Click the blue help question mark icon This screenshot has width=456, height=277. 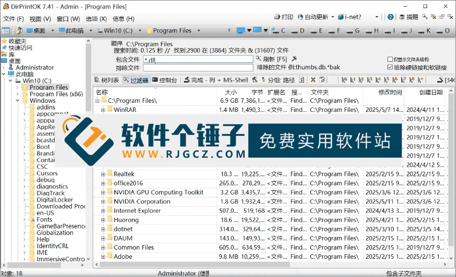[391, 17]
